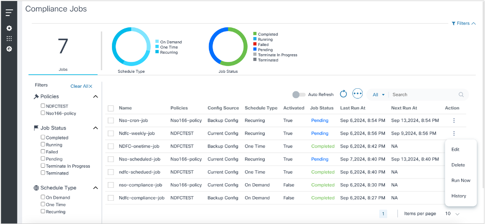
Task: Open the All search scope dropdown
Action: 379,95
